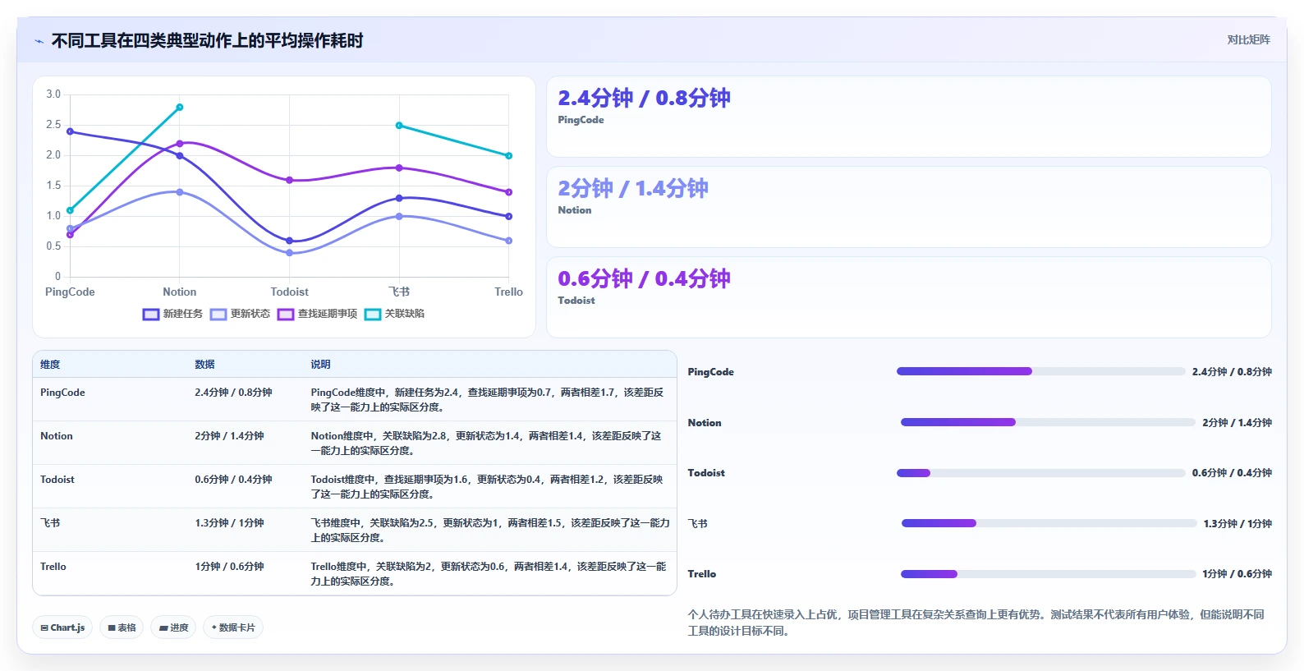This screenshot has width=1304, height=671.
Task: Click the PingCode label in progress list
Action: click(x=711, y=372)
